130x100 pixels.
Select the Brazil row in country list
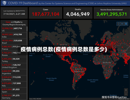coord(14,42)
